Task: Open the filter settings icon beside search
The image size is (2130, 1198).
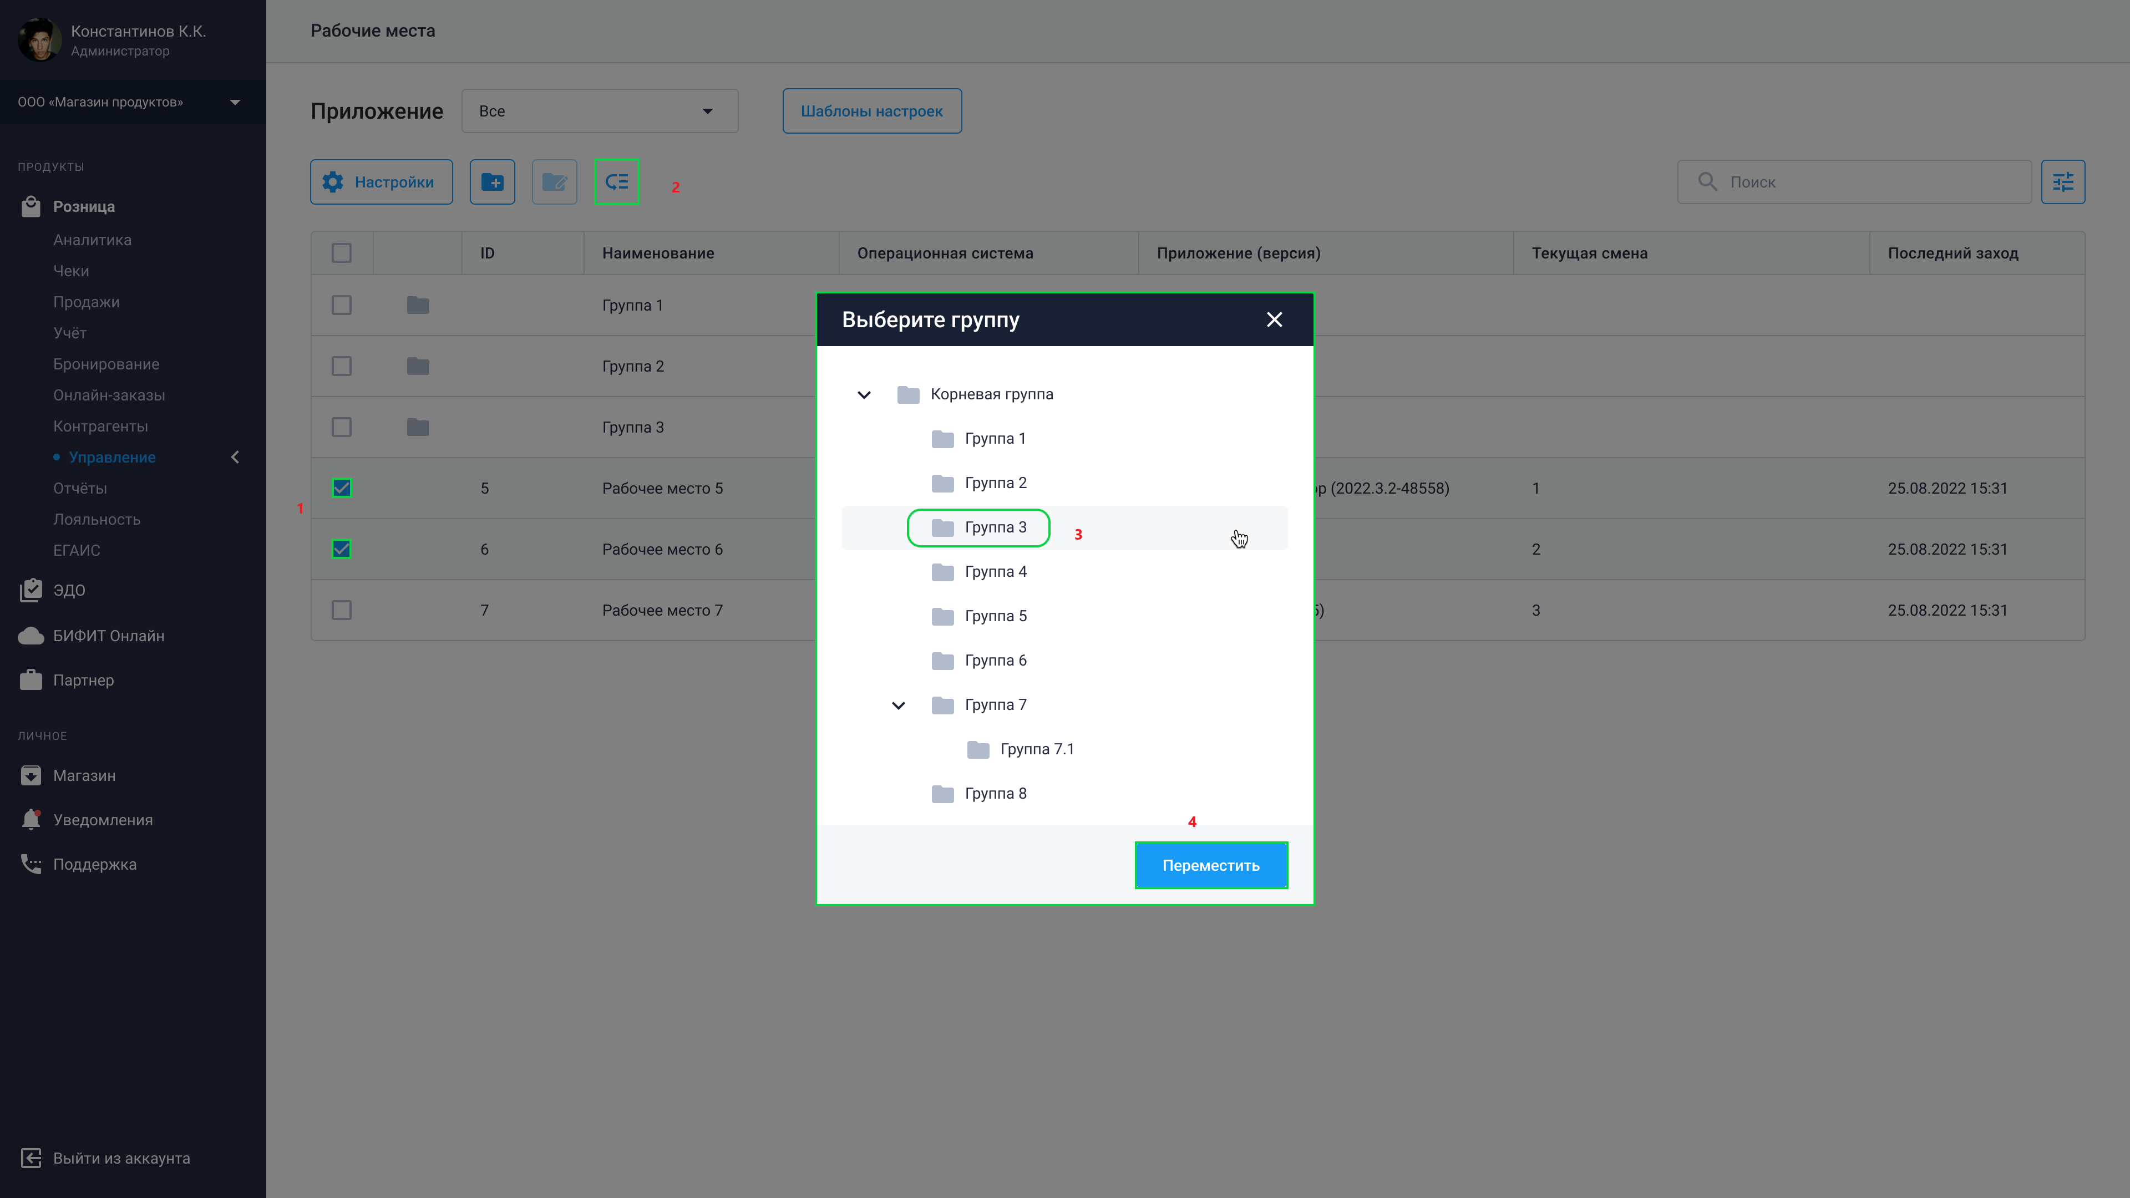Action: coord(2063,182)
